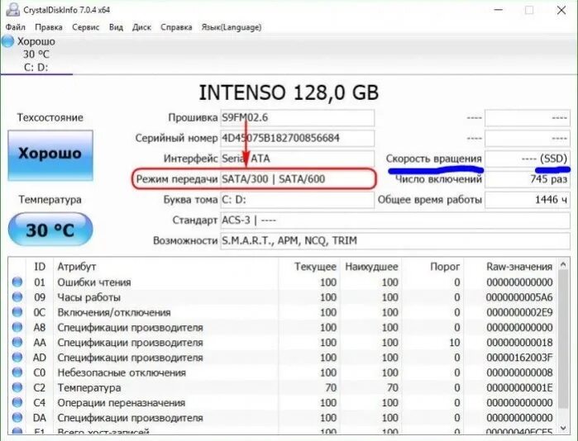Click the status orb for 0C Включения/отключения

click(x=17, y=312)
